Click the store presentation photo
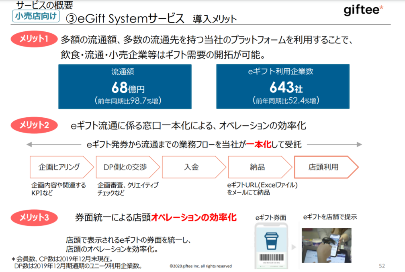 point(327,245)
